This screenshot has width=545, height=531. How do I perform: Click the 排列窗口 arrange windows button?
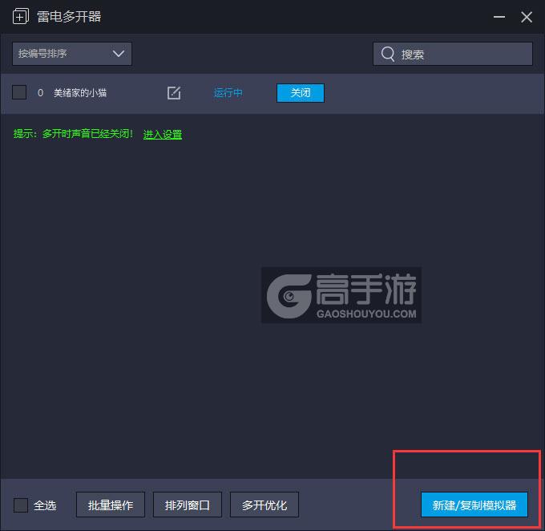click(x=188, y=505)
